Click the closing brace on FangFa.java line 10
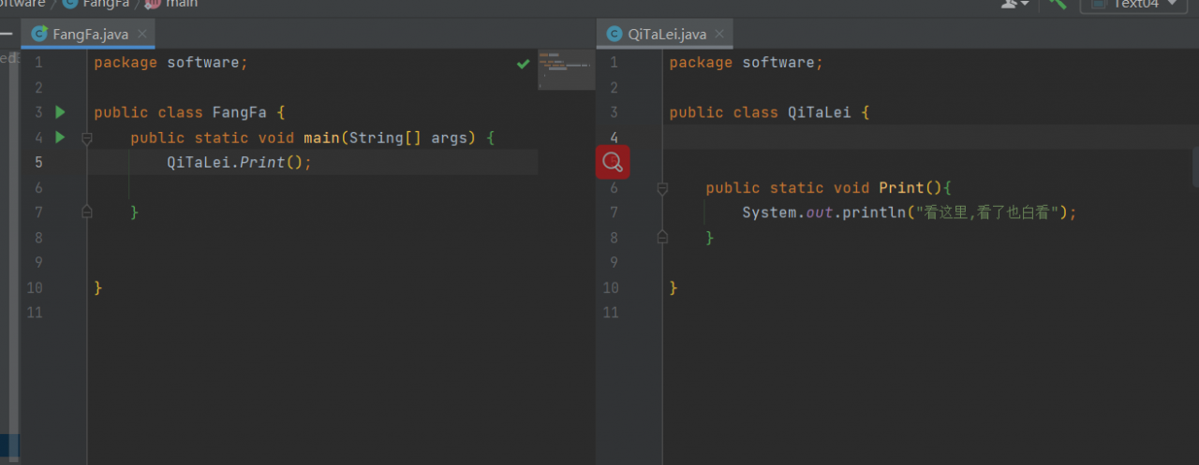Viewport: 1199px width, 465px height. (97, 288)
